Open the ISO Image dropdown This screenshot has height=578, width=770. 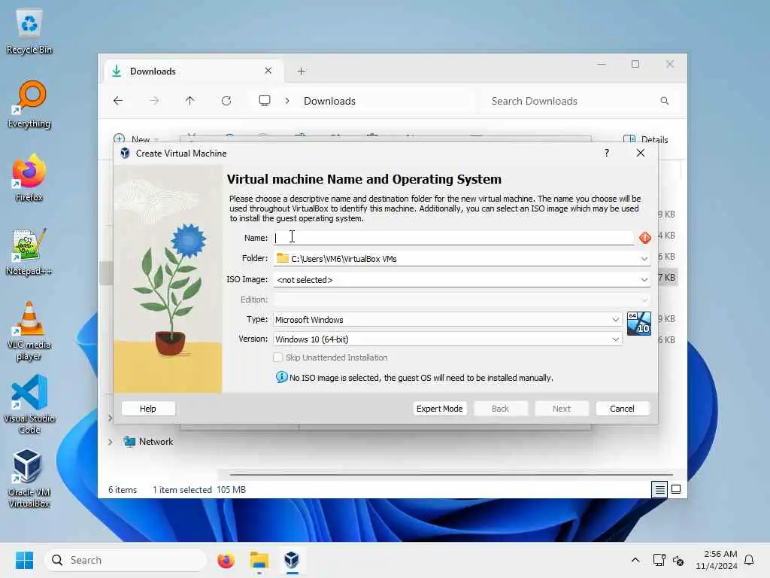pos(644,280)
